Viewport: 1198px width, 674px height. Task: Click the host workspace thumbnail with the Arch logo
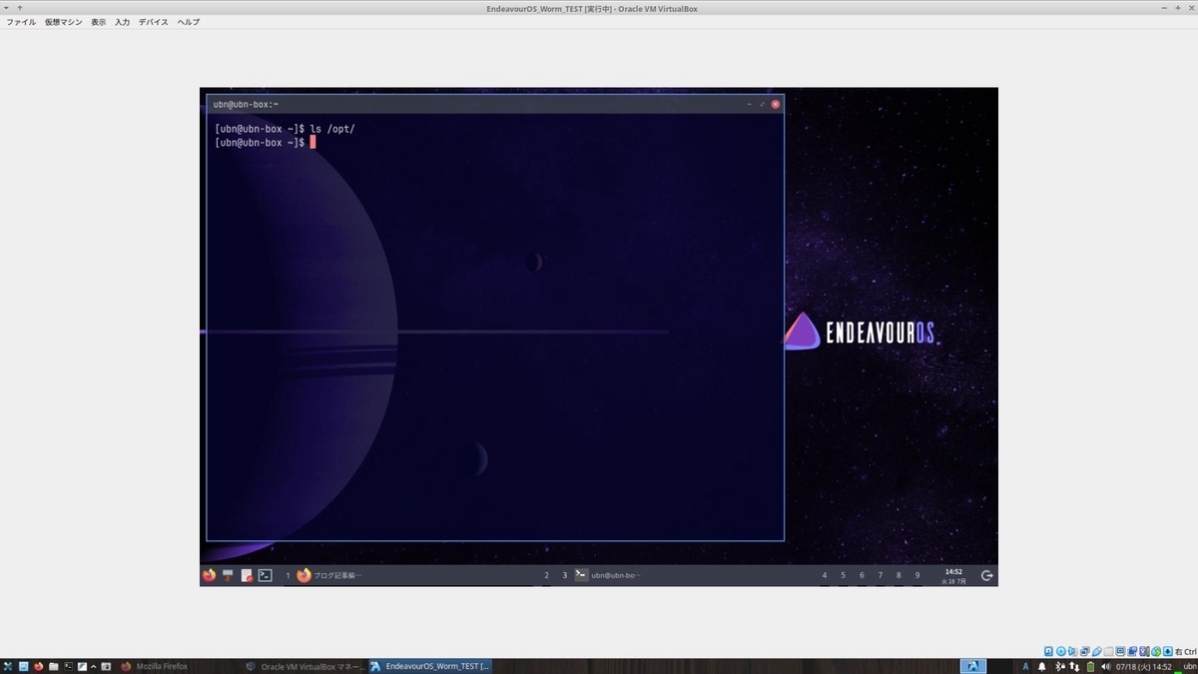point(972,666)
